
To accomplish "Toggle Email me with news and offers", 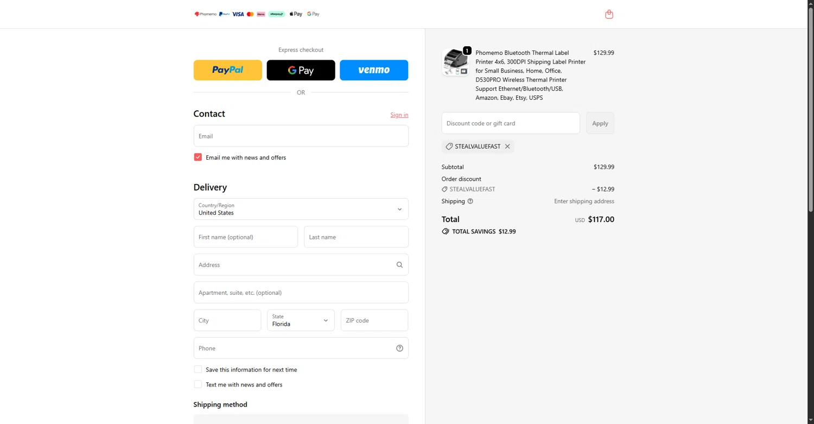I will pos(198,157).
